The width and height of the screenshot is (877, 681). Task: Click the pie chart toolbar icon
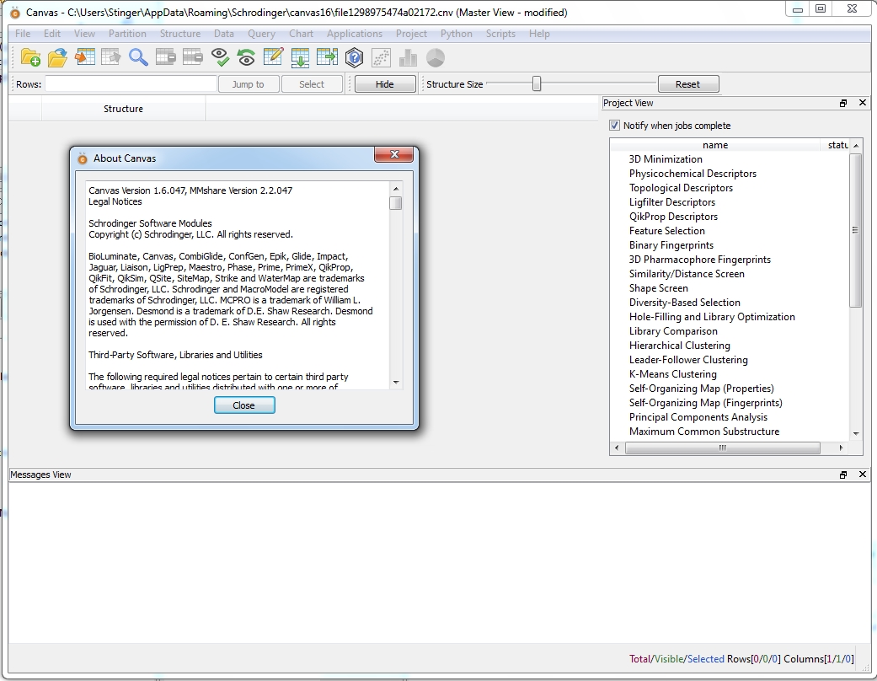click(436, 57)
